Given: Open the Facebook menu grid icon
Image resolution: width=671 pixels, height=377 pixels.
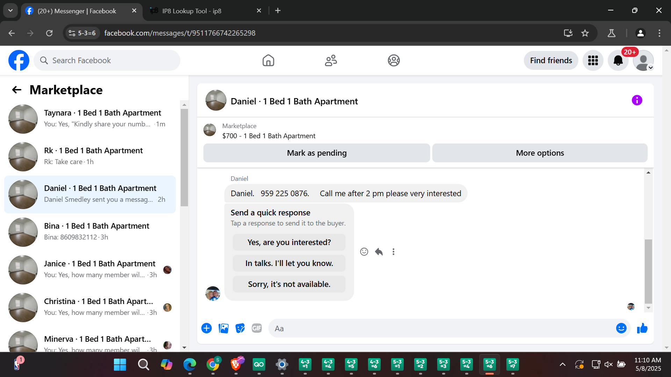Looking at the screenshot, I should (593, 60).
